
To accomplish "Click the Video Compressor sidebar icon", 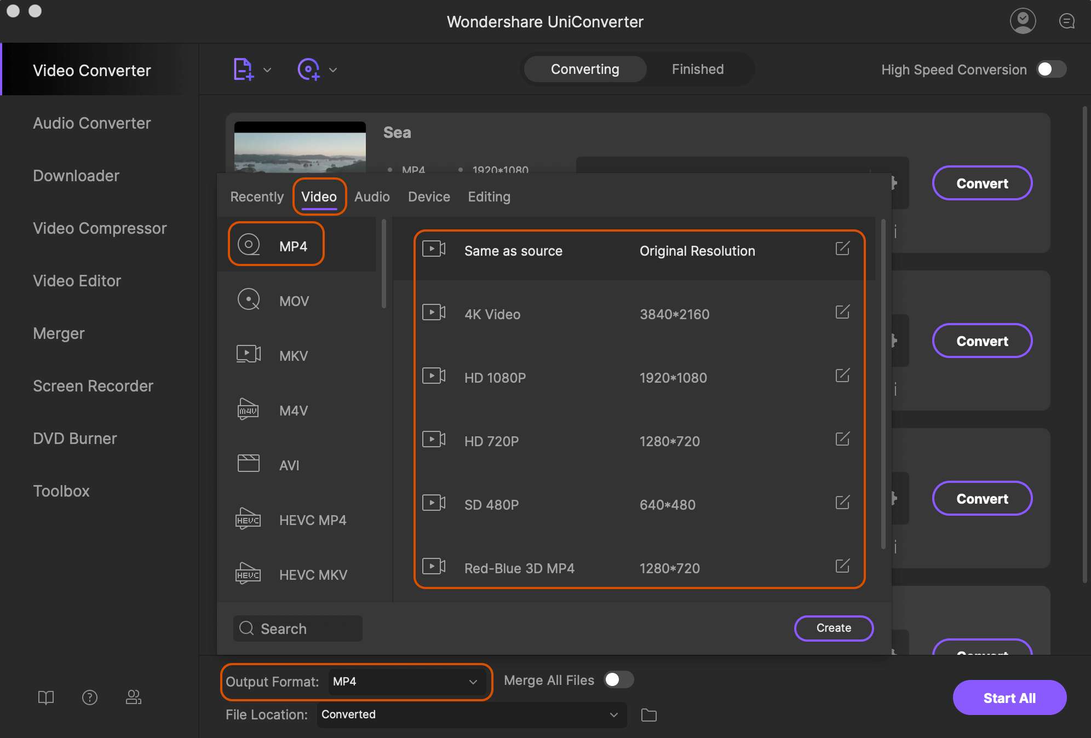I will tap(99, 227).
